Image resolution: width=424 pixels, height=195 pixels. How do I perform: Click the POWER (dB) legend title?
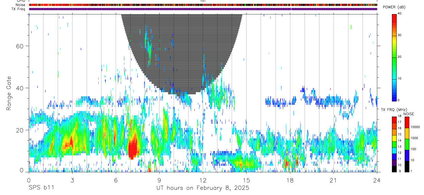(x=394, y=7)
